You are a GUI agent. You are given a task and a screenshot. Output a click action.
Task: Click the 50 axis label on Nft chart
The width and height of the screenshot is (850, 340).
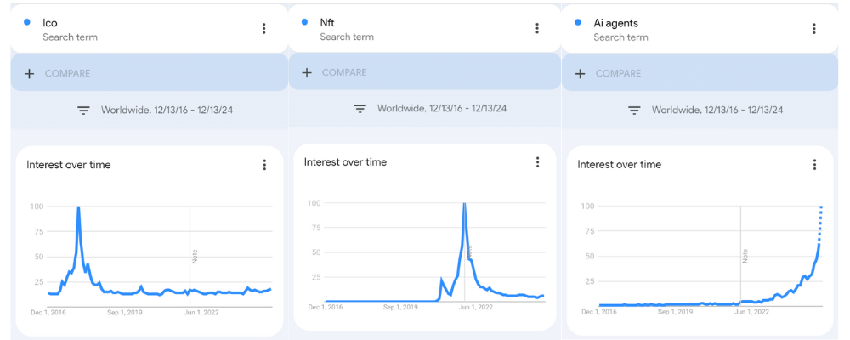317,252
